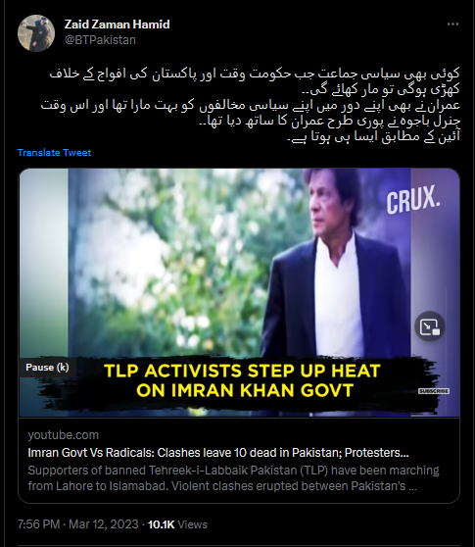Click the 7:56 PM timestamp

pyautogui.click(x=38, y=524)
